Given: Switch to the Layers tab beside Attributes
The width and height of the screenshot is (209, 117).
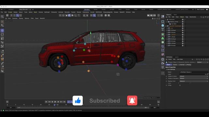Looking at the screenshot, I should pyautogui.click(x=176, y=57).
